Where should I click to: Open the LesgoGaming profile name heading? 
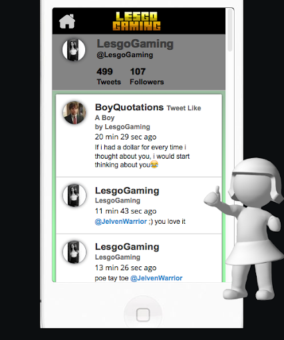click(x=135, y=44)
